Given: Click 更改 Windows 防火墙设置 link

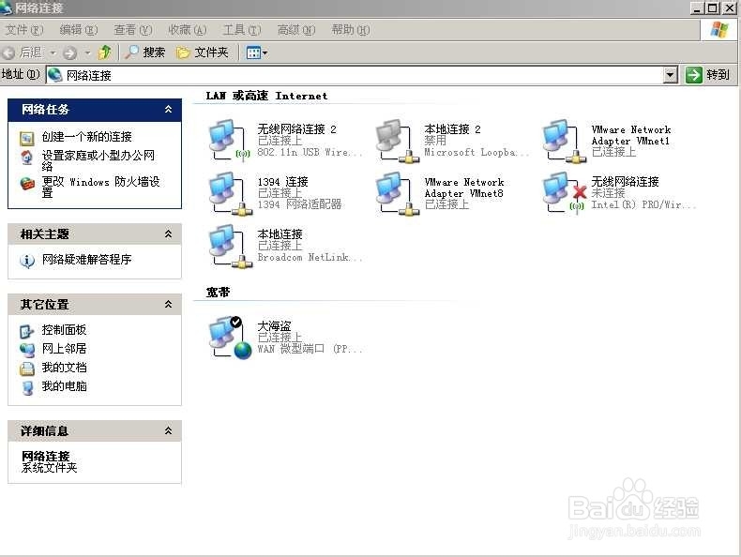Looking at the screenshot, I should [x=100, y=188].
